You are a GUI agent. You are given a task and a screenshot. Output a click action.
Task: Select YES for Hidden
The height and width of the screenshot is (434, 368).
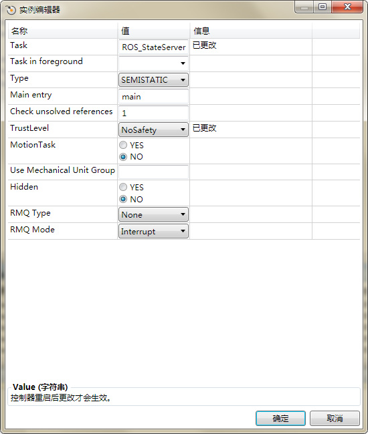coord(123,187)
